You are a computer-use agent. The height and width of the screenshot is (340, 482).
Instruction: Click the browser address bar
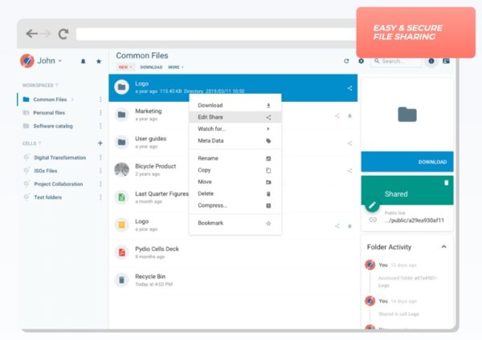pyautogui.click(x=216, y=34)
